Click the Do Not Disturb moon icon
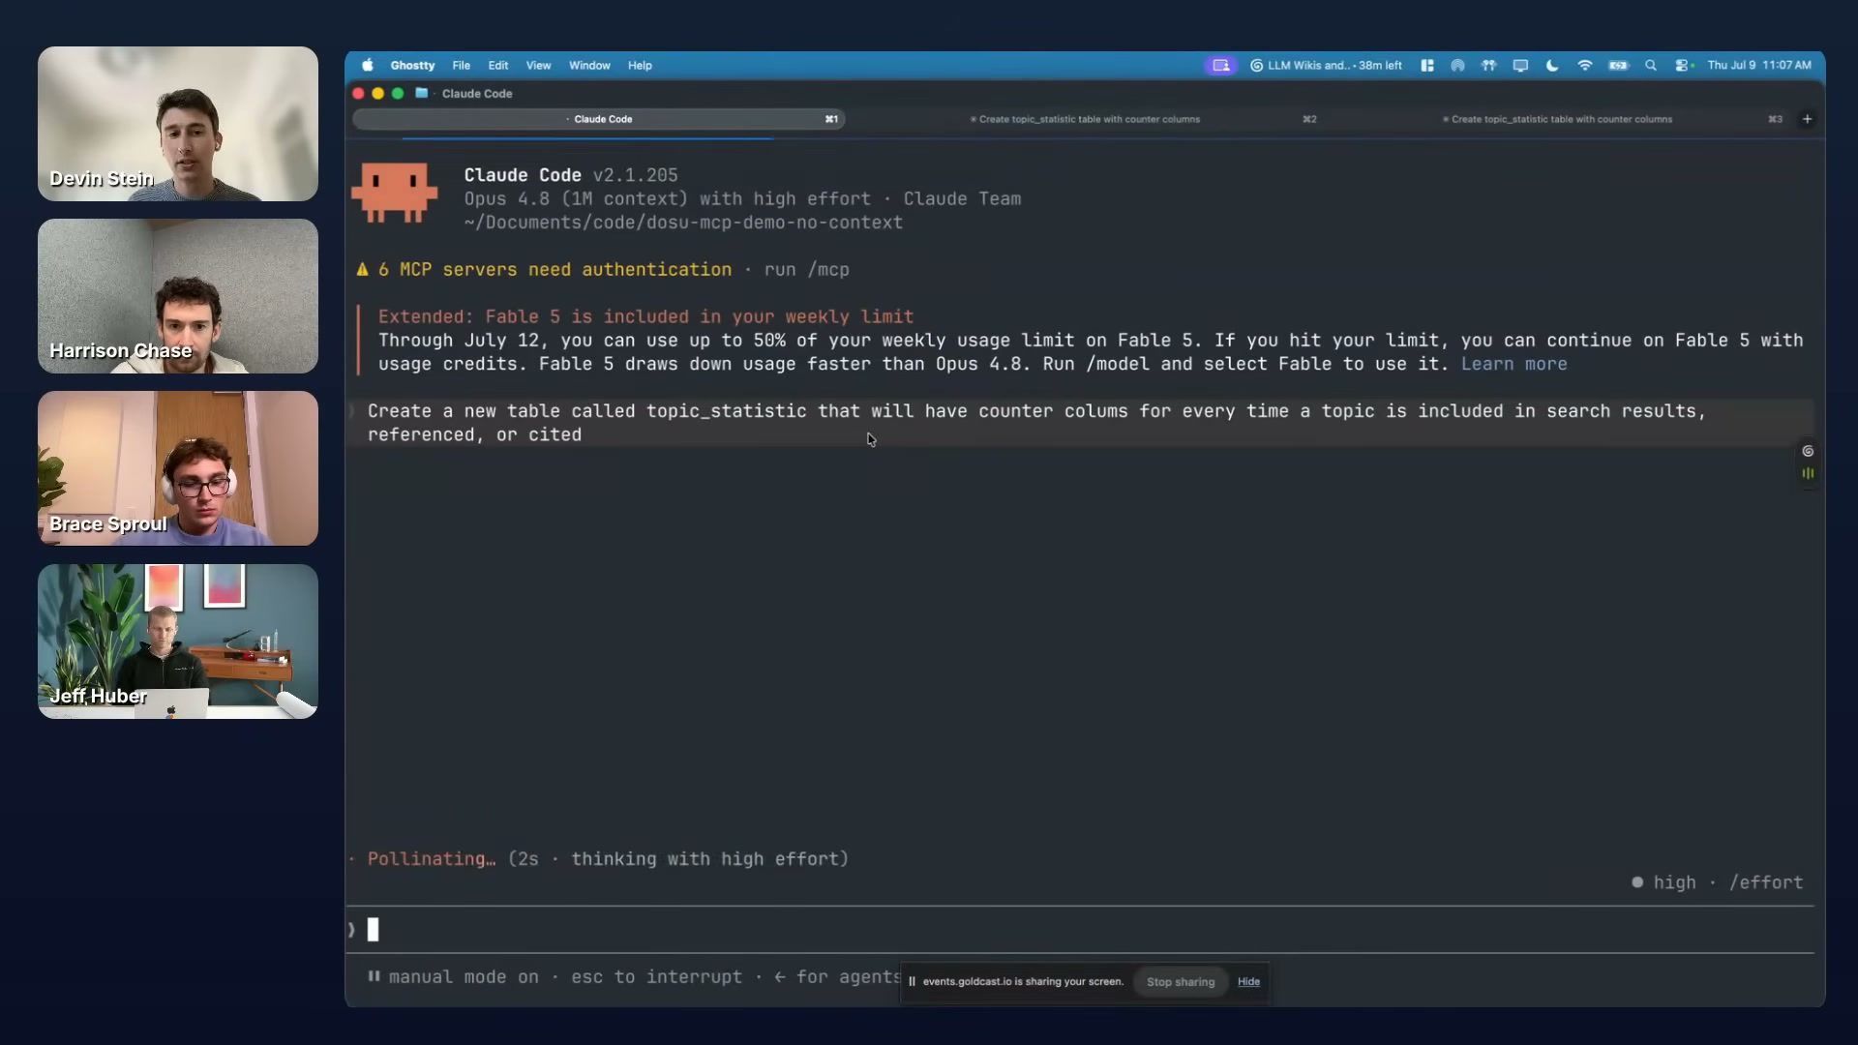1858x1045 pixels. point(1552,66)
